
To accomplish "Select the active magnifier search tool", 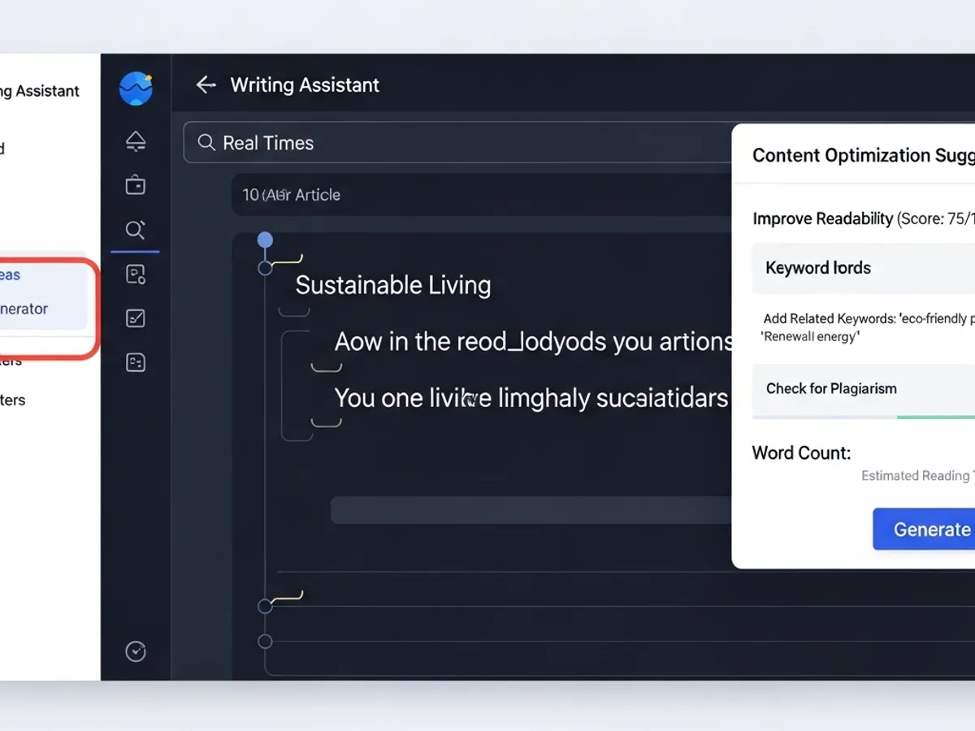I will (136, 230).
